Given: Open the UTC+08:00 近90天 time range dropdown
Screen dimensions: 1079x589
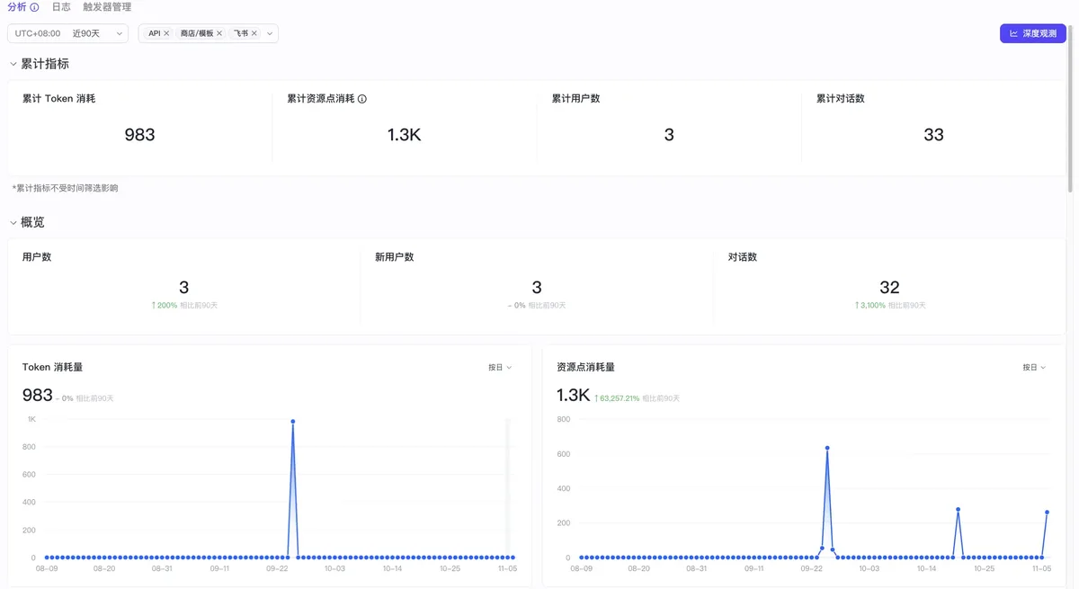Looking at the screenshot, I should tap(68, 33).
